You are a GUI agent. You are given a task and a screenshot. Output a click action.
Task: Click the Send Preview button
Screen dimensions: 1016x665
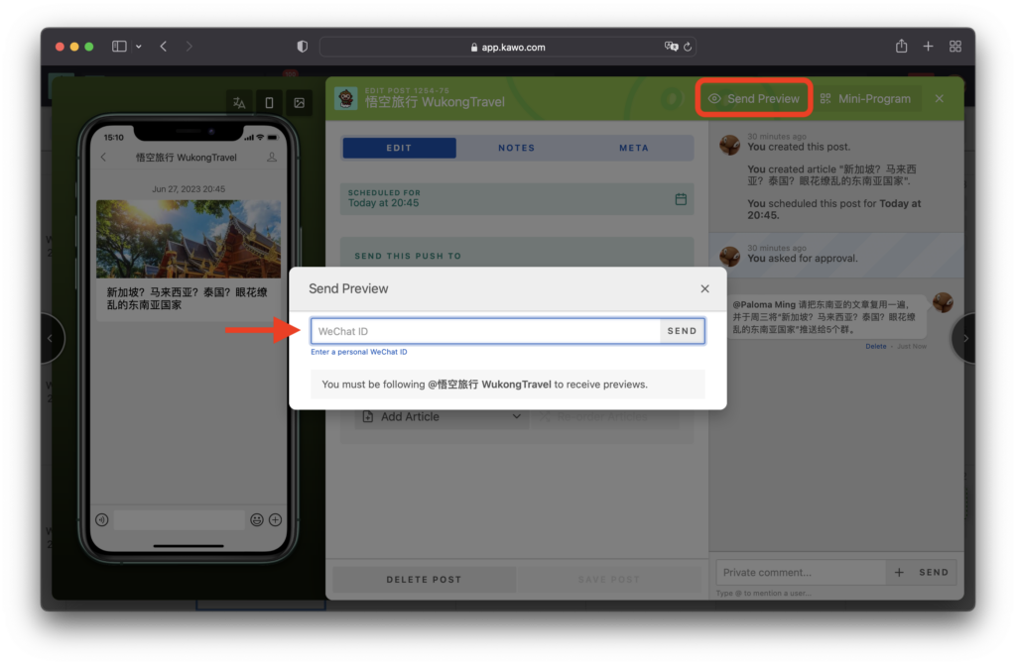coord(754,98)
